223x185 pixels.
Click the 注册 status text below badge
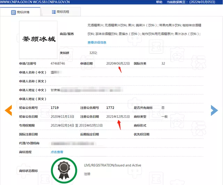(87, 174)
